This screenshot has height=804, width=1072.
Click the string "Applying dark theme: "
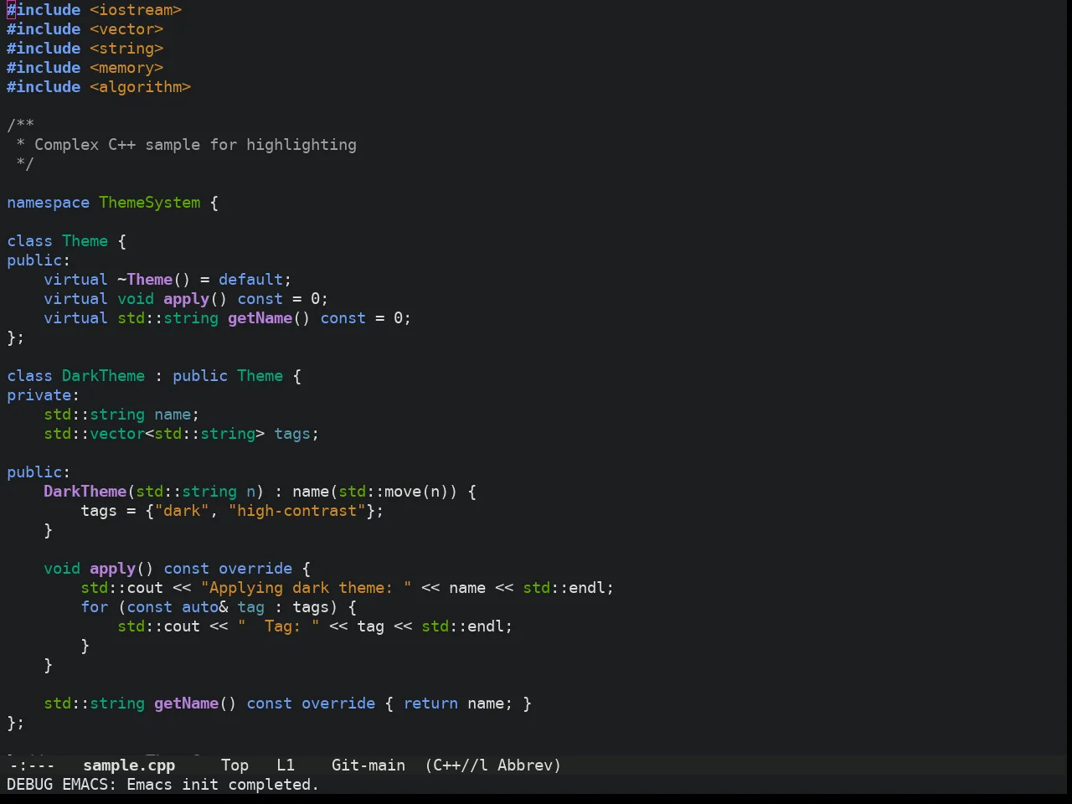(306, 588)
